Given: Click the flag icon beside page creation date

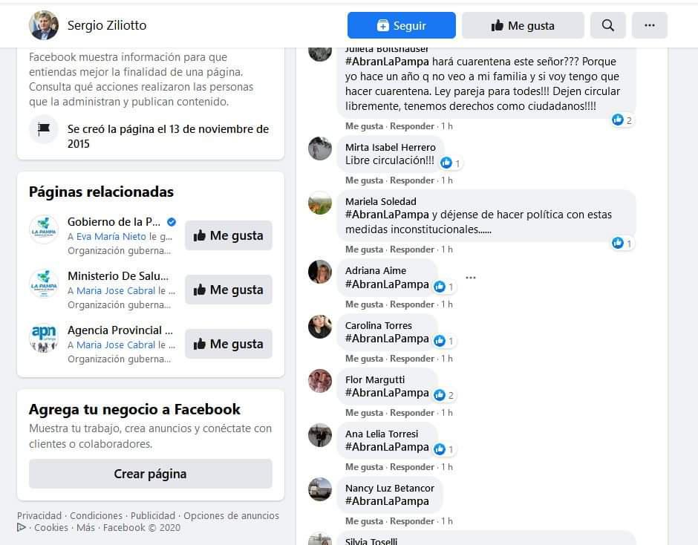Looking at the screenshot, I should [44, 129].
